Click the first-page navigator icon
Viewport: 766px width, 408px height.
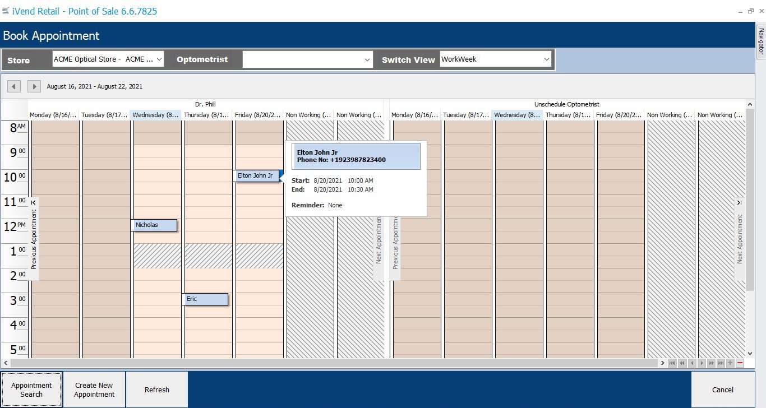[x=672, y=363]
